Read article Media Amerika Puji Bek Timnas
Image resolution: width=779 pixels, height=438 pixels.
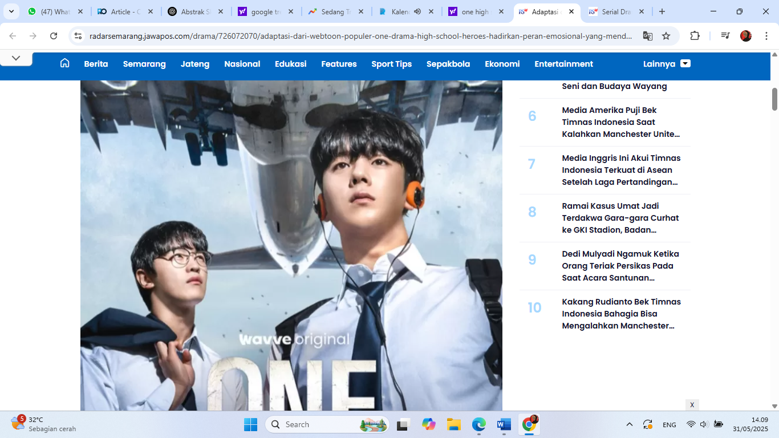(622, 122)
